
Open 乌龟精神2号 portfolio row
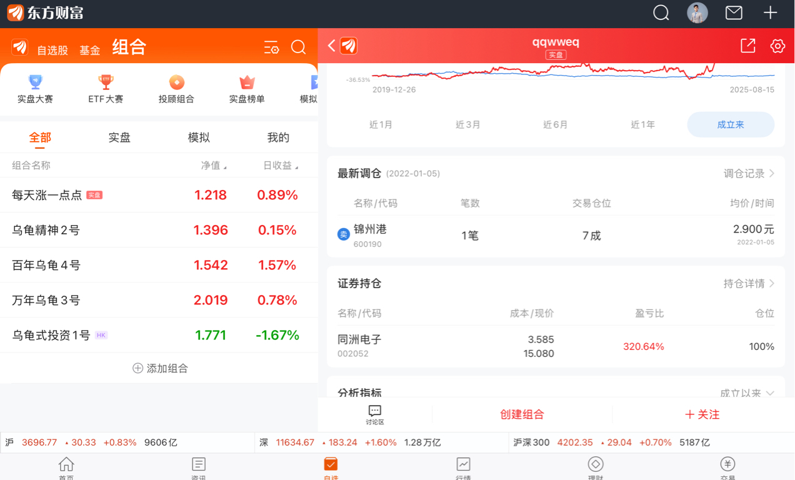[x=159, y=230]
